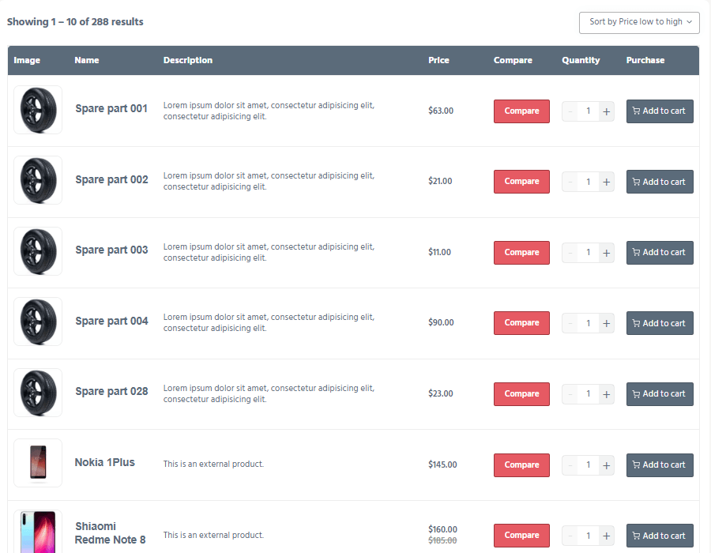Increase quantity of Spare part 003
Screen dimensions: 711x553
coord(606,253)
